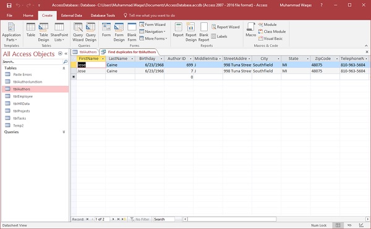Click the Save icon in title bar
Image resolution: width=371 pixels, height=229 pixels.
pos(9,5)
